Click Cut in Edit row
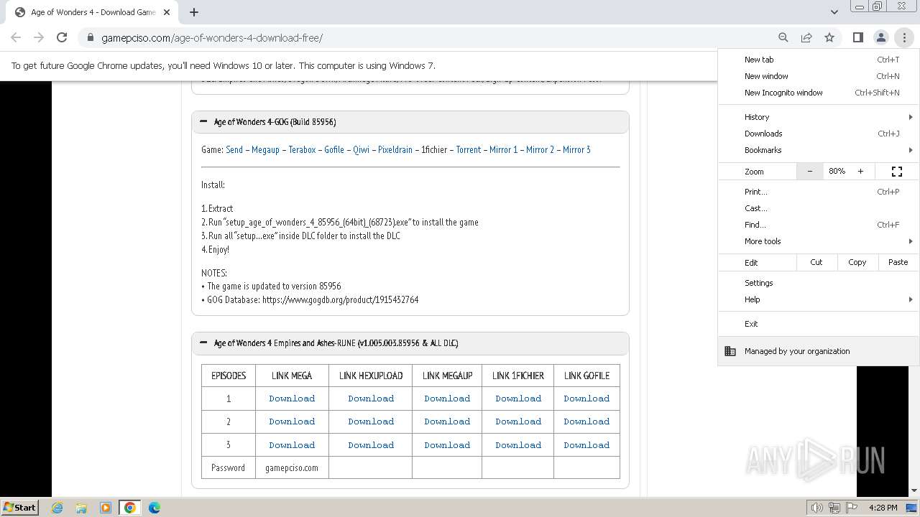 [x=816, y=262]
